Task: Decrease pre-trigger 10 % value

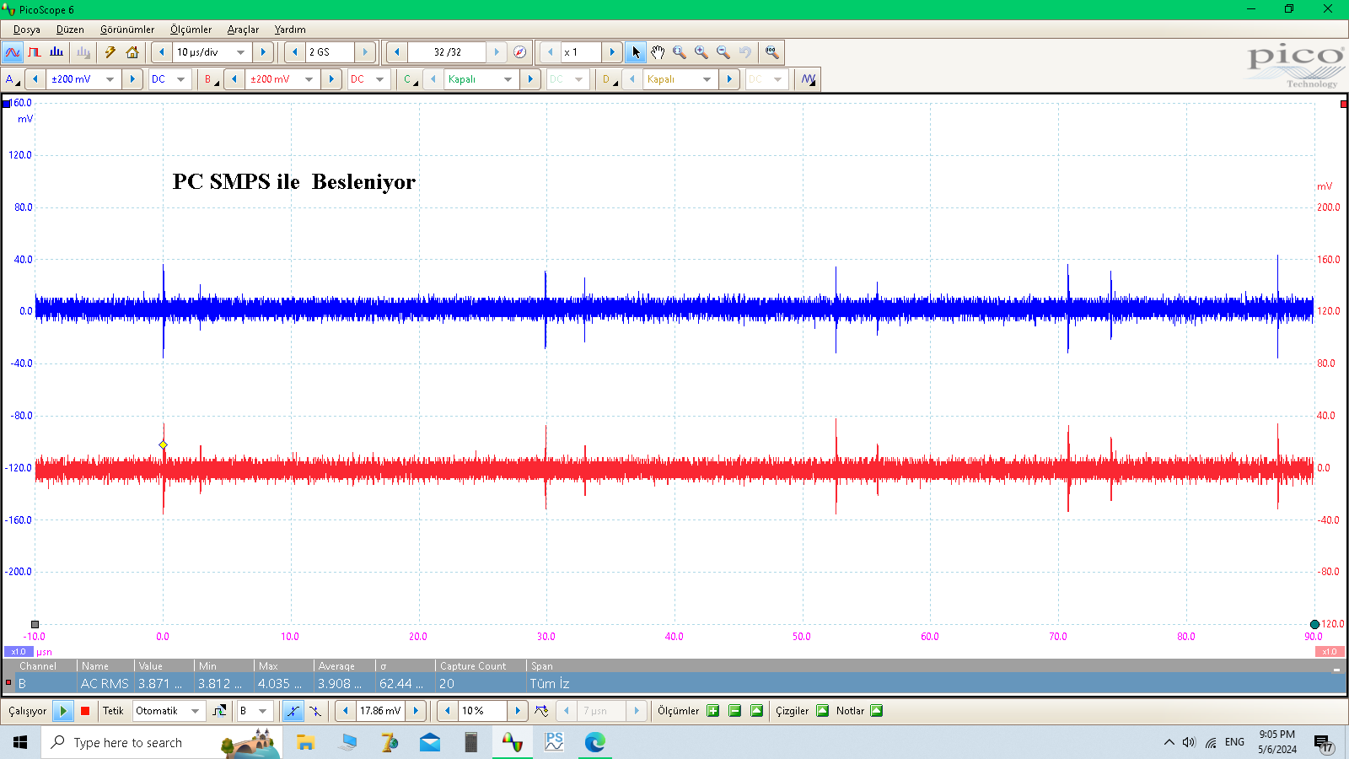Action: [x=448, y=711]
